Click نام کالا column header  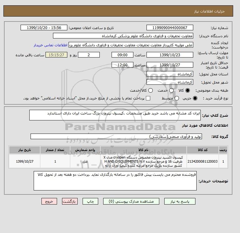[143, 150]
